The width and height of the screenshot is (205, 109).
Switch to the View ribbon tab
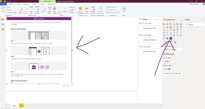[19, 4]
